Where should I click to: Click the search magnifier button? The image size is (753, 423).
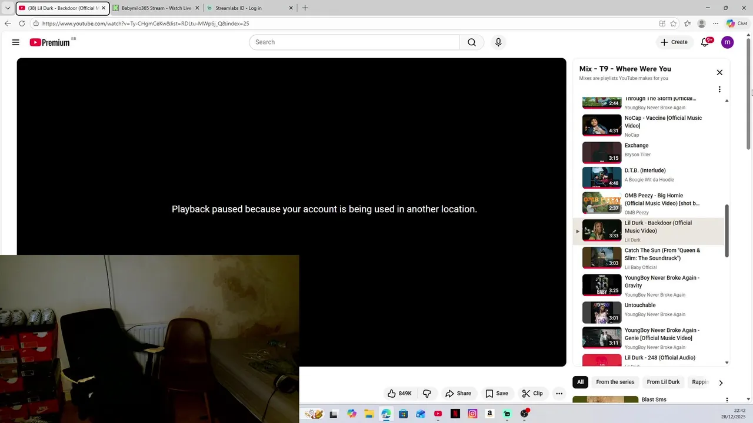[x=472, y=42]
